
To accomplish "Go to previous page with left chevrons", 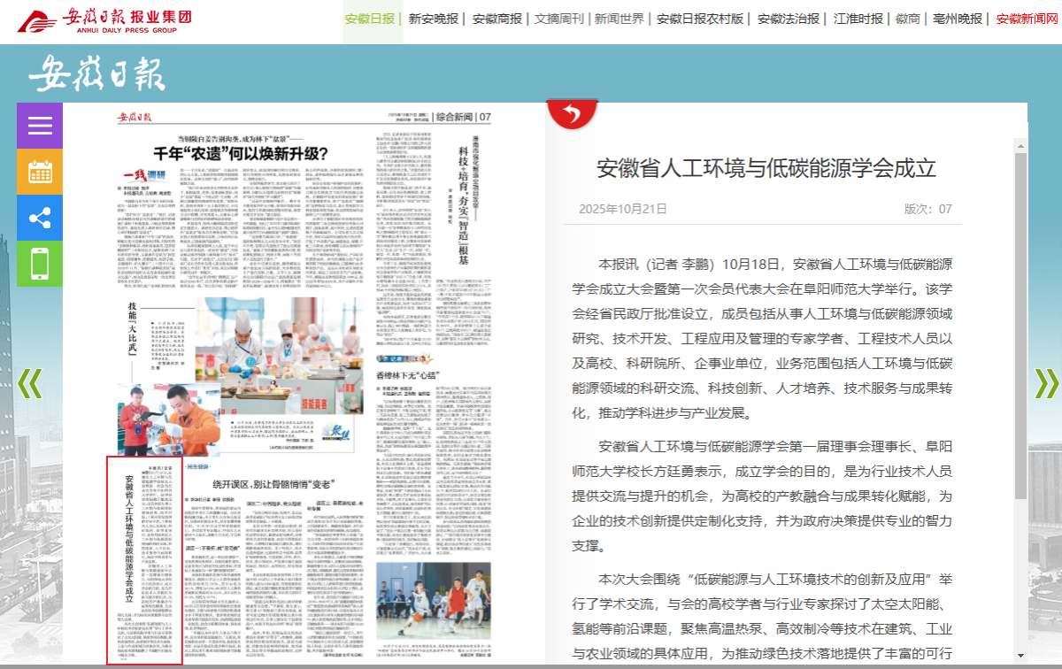I will [29, 382].
